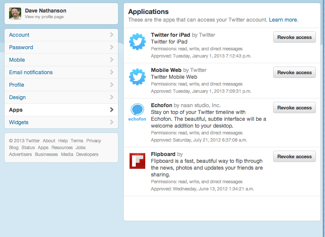Viewport: 325px width, 237px height.
Task: Open the Help footer link
Action: pos(63,140)
